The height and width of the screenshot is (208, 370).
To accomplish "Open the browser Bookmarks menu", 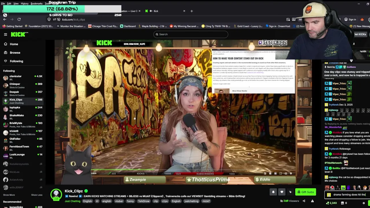I will click(36, 3).
